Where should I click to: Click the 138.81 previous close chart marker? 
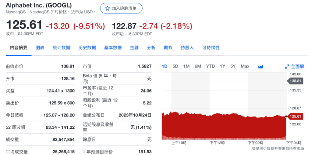[295, 81]
